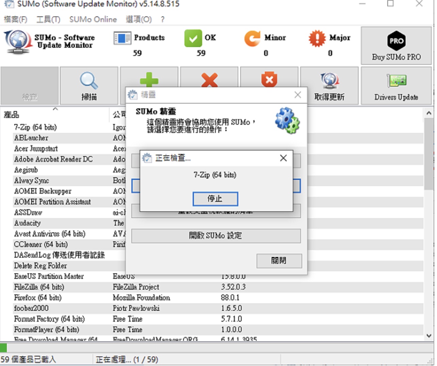Click the Products count icon
Viewport: 437px width, 366px height.
pos(122,38)
